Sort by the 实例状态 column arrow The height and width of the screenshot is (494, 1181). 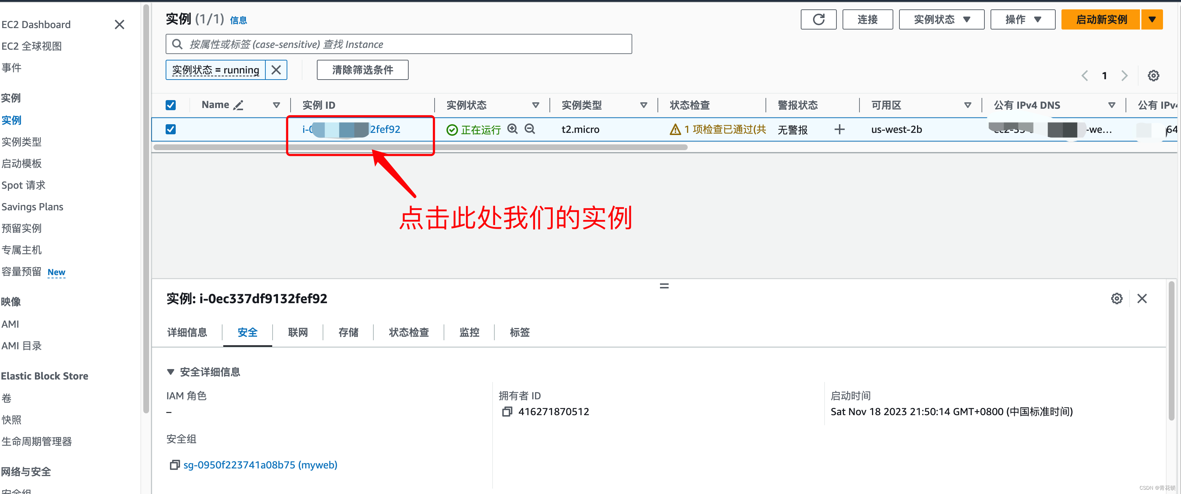535,105
